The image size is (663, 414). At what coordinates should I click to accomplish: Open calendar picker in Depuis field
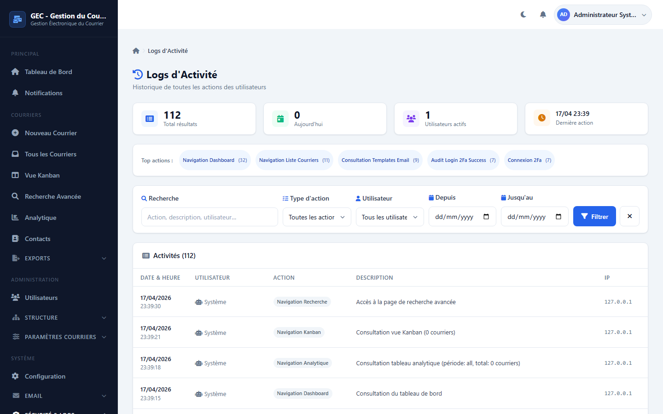tap(486, 217)
